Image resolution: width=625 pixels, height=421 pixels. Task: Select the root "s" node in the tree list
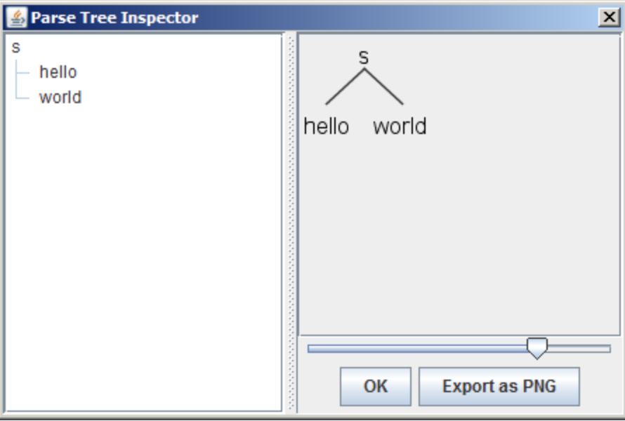pos(16,48)
